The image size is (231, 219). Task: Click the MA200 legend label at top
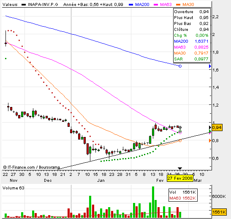[142, 5]
